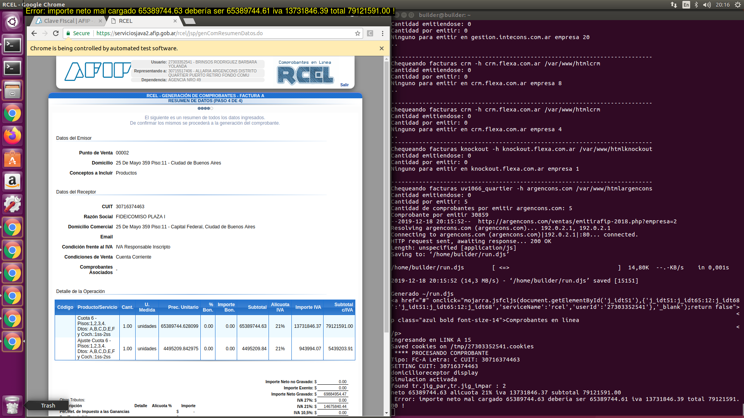Click Razón Social FIDEICOMISO PLAZA I

point(140,217)
